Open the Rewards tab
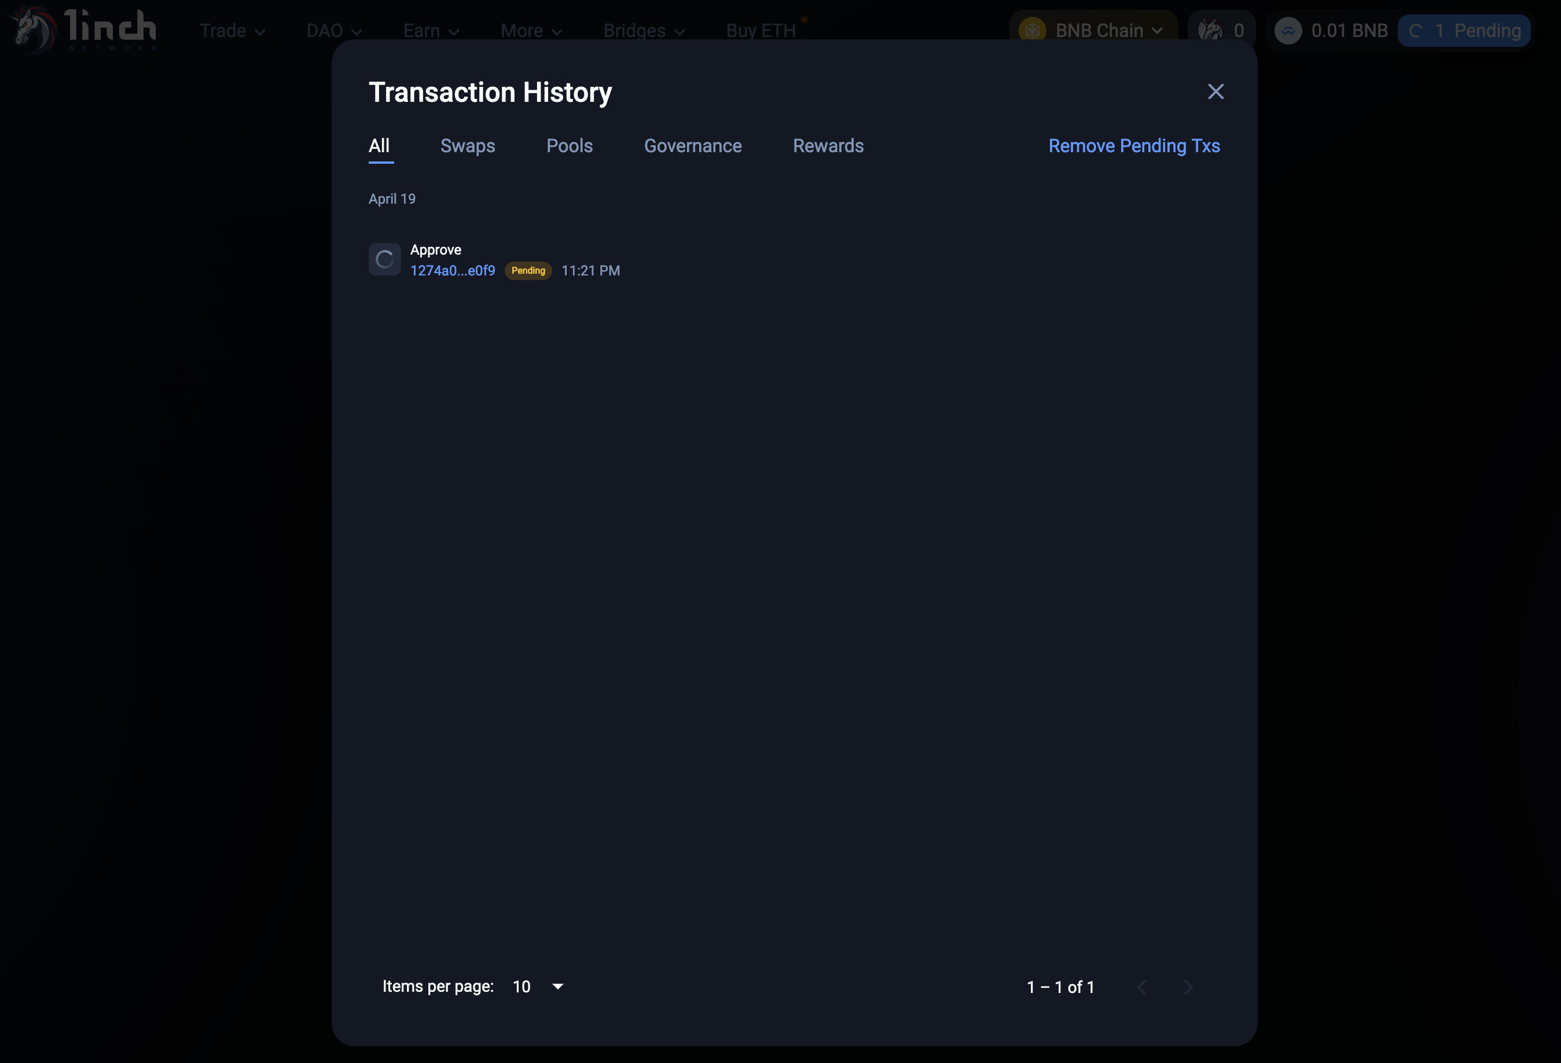Screen dimensions: 1561x1063 pos(828,146)
